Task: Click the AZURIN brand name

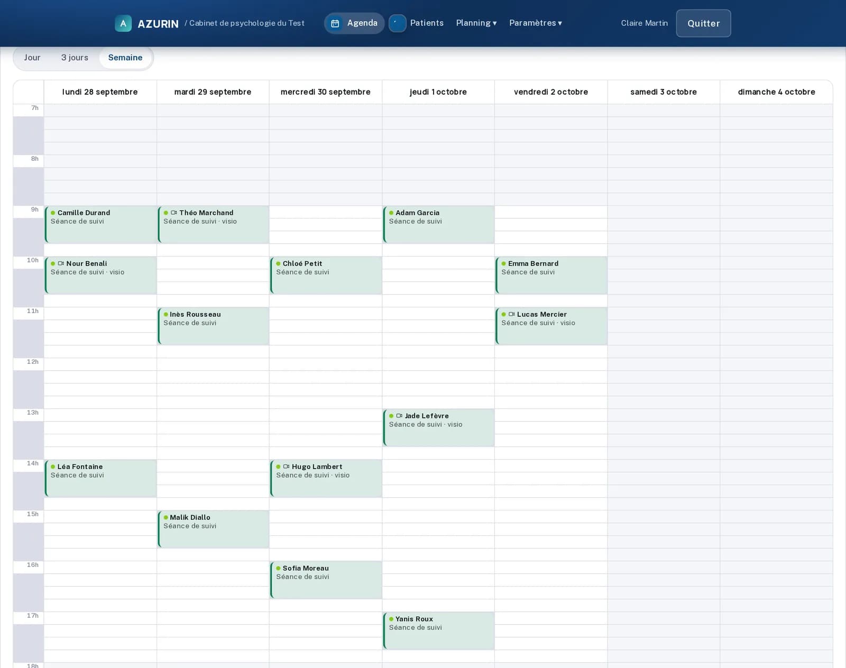Action: (158, 24)
